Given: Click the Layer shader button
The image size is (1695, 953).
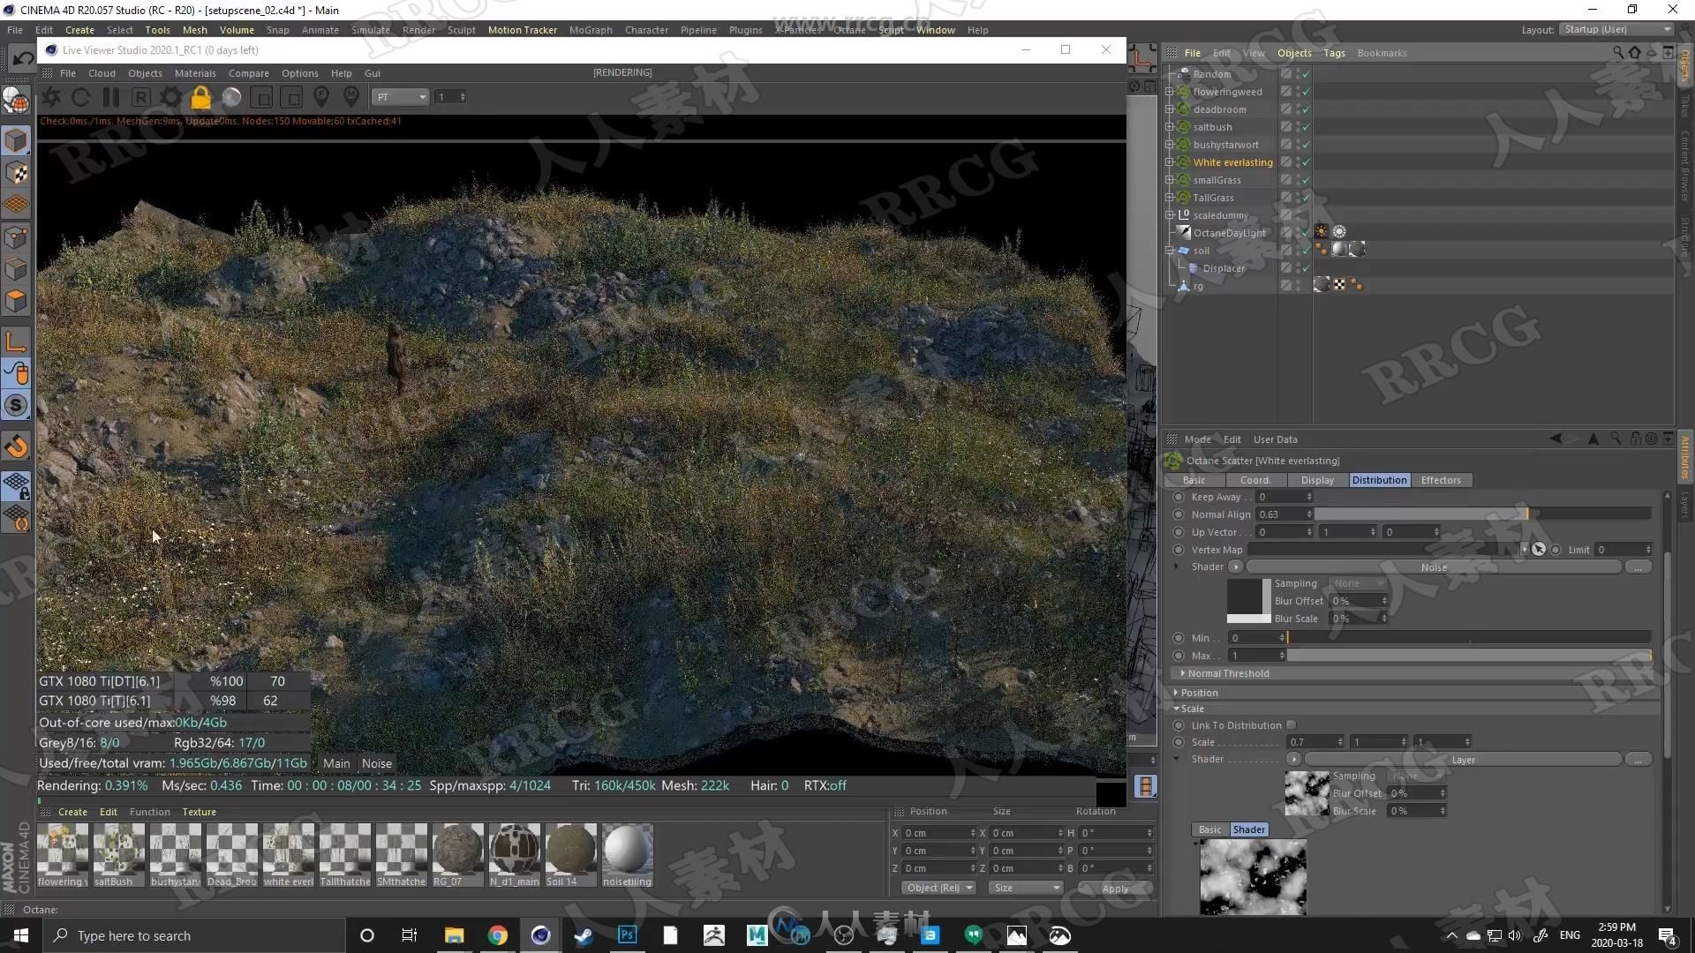Looking at the screenshot, I should coord(1463,760).
